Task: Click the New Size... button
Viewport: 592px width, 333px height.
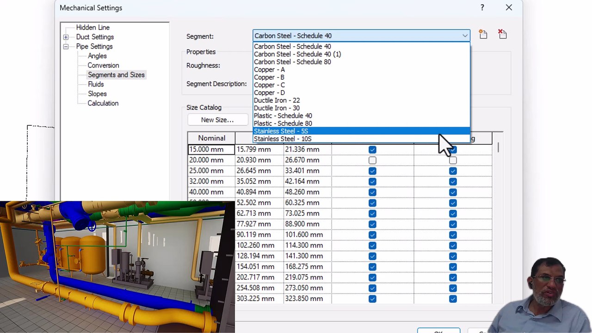Action: point(217,120)
